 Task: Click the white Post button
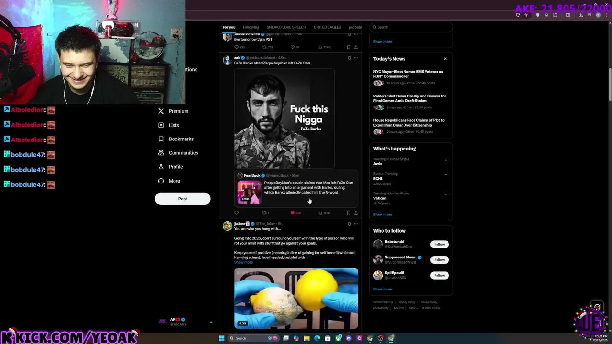(x=183, y=199)
